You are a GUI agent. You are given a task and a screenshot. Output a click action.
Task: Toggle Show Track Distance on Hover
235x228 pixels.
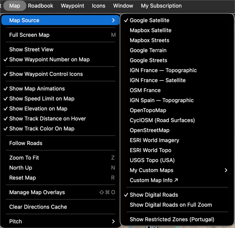pyautogui.click(x=60, y=119)
